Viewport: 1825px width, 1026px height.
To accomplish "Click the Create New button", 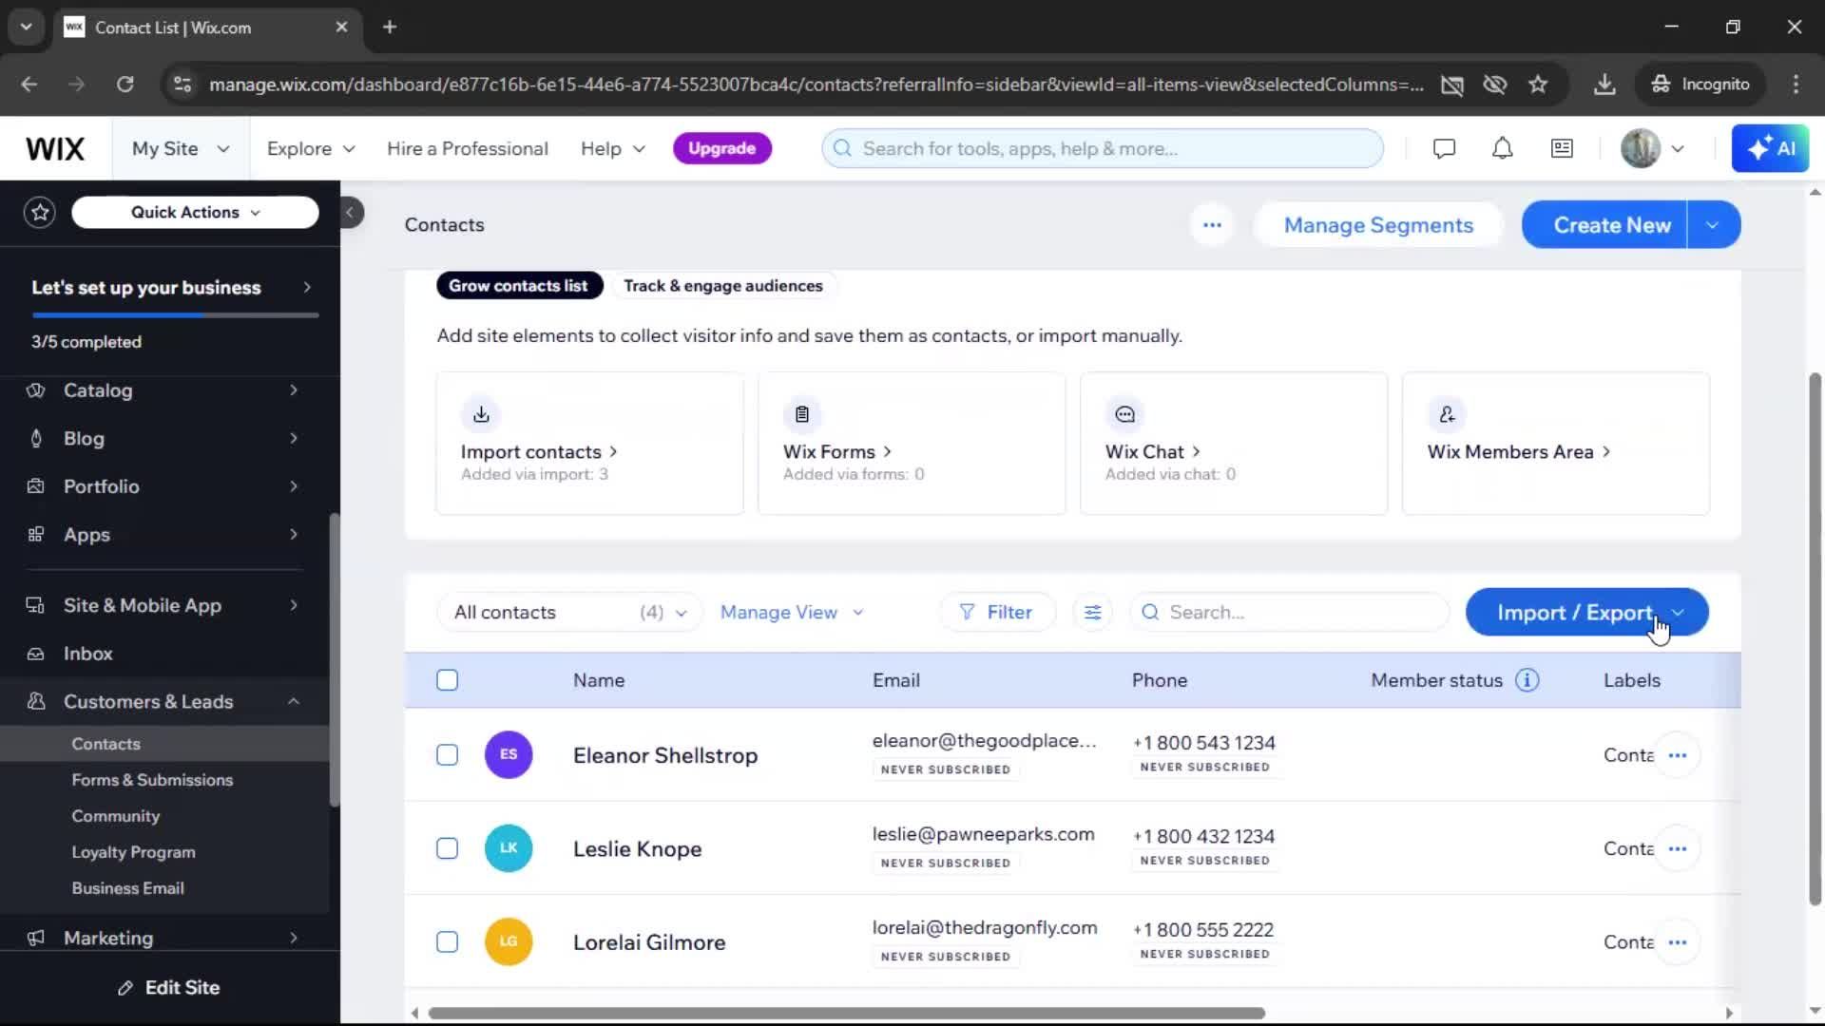I will 1604,225.
